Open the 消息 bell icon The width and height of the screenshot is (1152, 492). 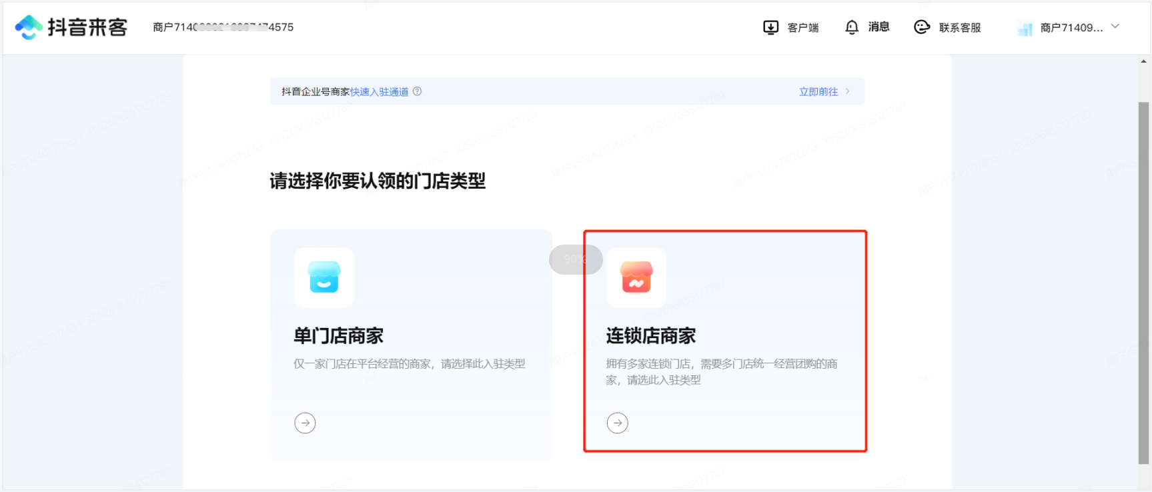point(852,27)
